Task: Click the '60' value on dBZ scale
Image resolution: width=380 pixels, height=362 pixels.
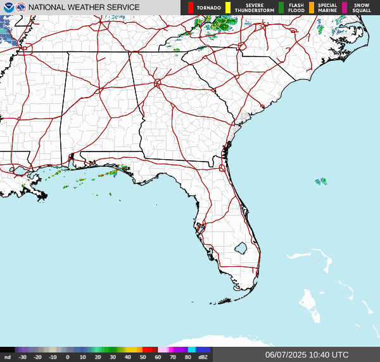Action: point(158,357)
